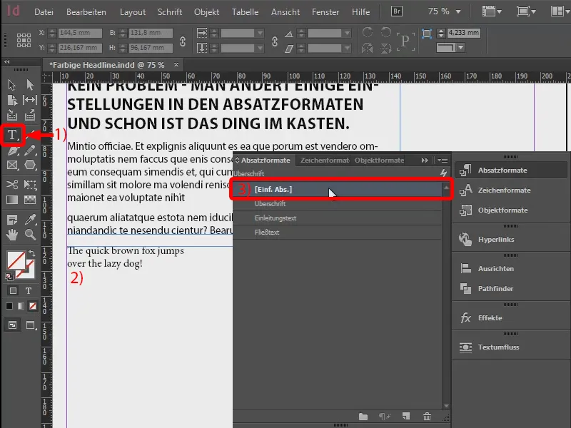Open the Hilfe menu
571x428 pixels.
[x=360, y=12]
